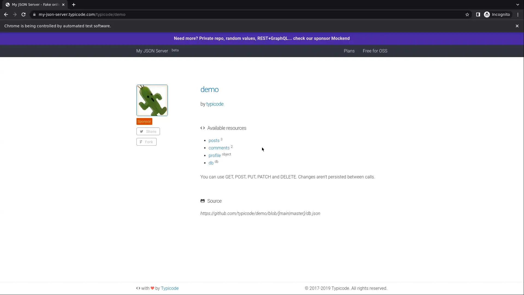Click the My JSON Server logo link
The image size is (524, 295).
[x=152, y=51]
